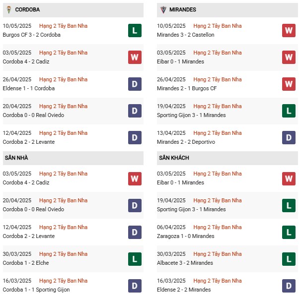Open the Albacete 3-2 Mirandes match
The image size is (299, 298).
(185, 263)
